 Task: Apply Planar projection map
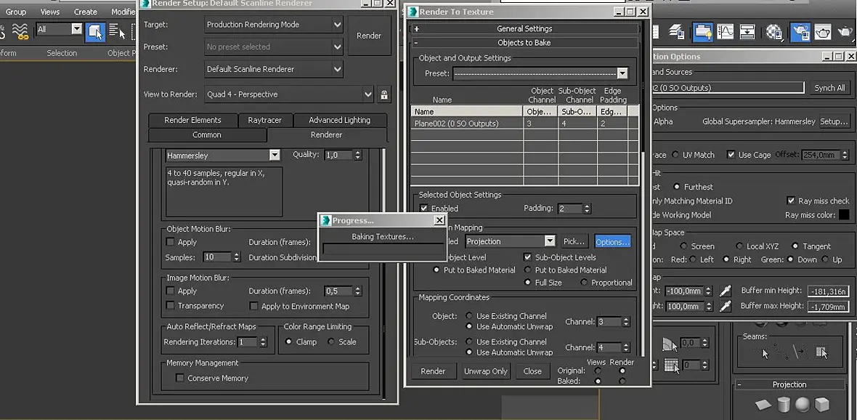tap(763, 405)
